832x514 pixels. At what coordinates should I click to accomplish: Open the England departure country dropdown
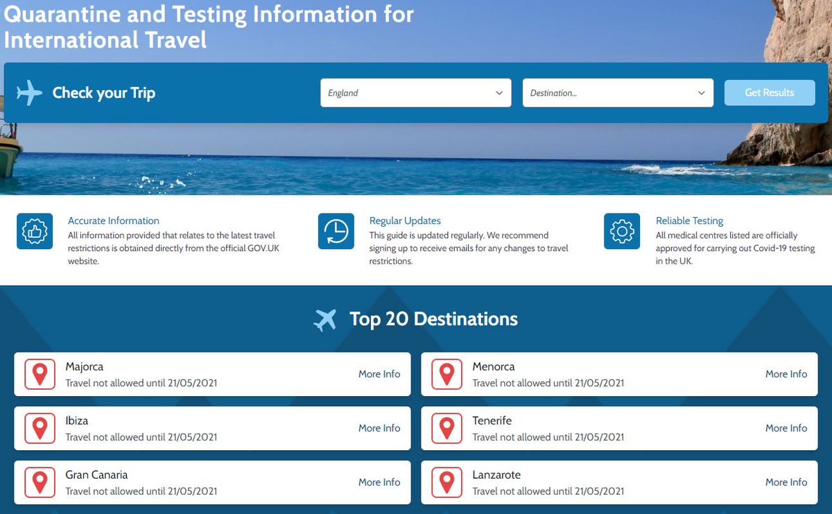pyautogui.click(x=416, y=93)
